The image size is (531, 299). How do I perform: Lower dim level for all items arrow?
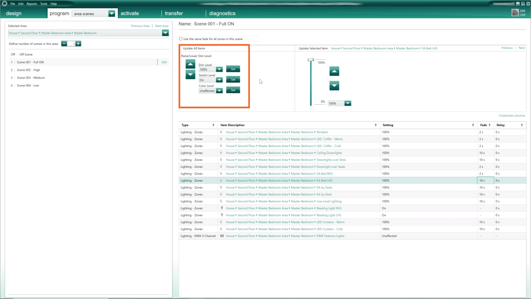coord(190,75)
